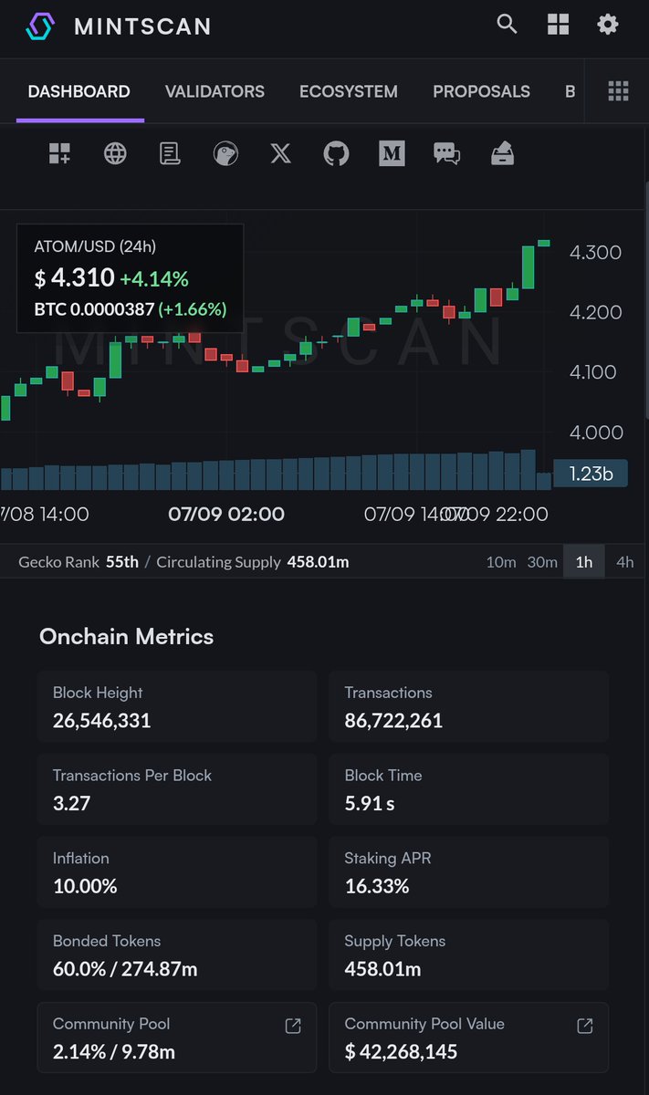Click the 2.14% / 9.78m value

click(x=114, y=1052)
